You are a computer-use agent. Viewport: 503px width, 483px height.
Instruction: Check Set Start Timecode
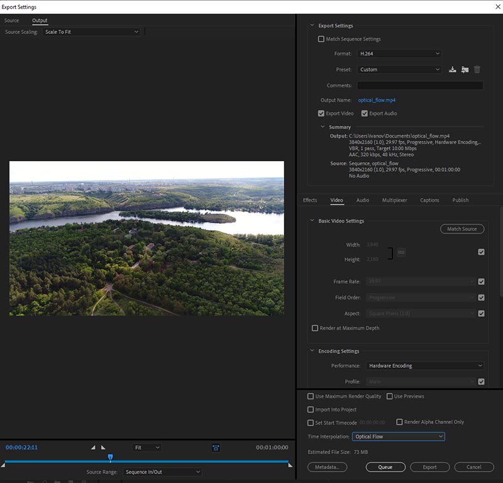pyautogui.click(x=311, y=423)
